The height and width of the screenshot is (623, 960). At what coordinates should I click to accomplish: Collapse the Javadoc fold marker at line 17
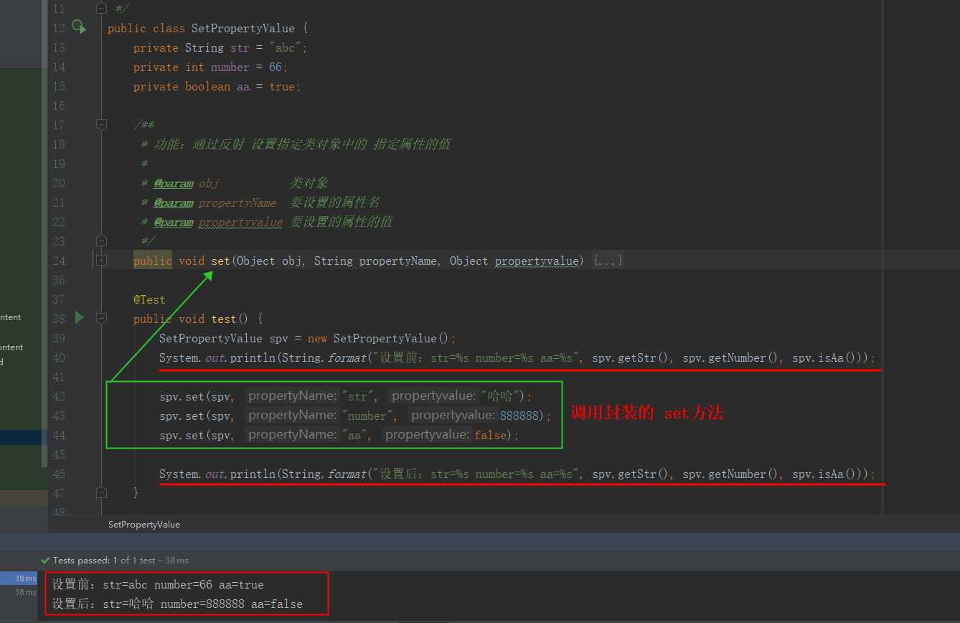coord(101,124)
